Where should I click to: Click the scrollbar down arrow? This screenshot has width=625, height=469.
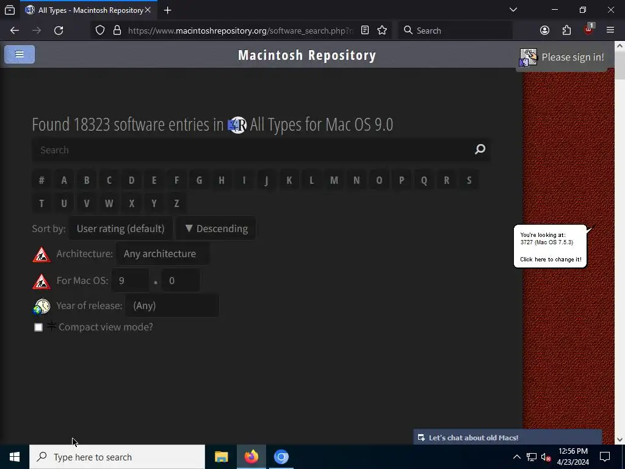tap(620, 440)
